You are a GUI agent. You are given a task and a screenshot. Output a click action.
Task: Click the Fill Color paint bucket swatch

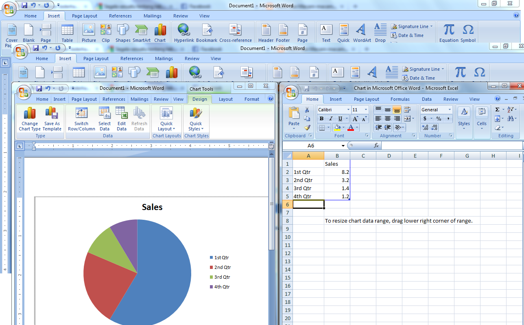(x=337, y=128)
